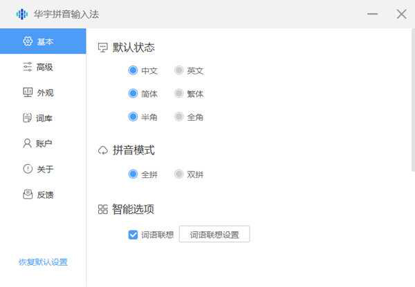This screenshot has height=287, width=415.
Task: Uncheck the 词语联想 checkbox
Action: click(x=133, y=235)
